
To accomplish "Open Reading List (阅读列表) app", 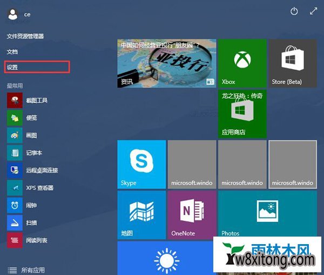I will (15, 240).
